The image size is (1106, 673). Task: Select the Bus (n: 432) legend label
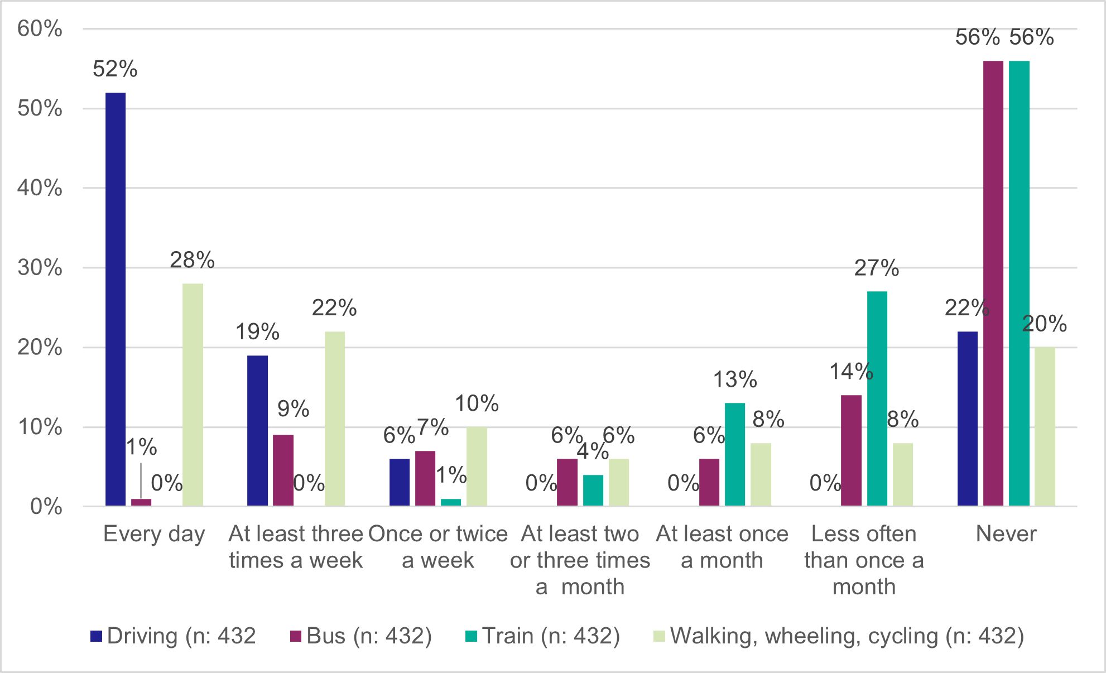pyautogui.click(x=369, y=636)
